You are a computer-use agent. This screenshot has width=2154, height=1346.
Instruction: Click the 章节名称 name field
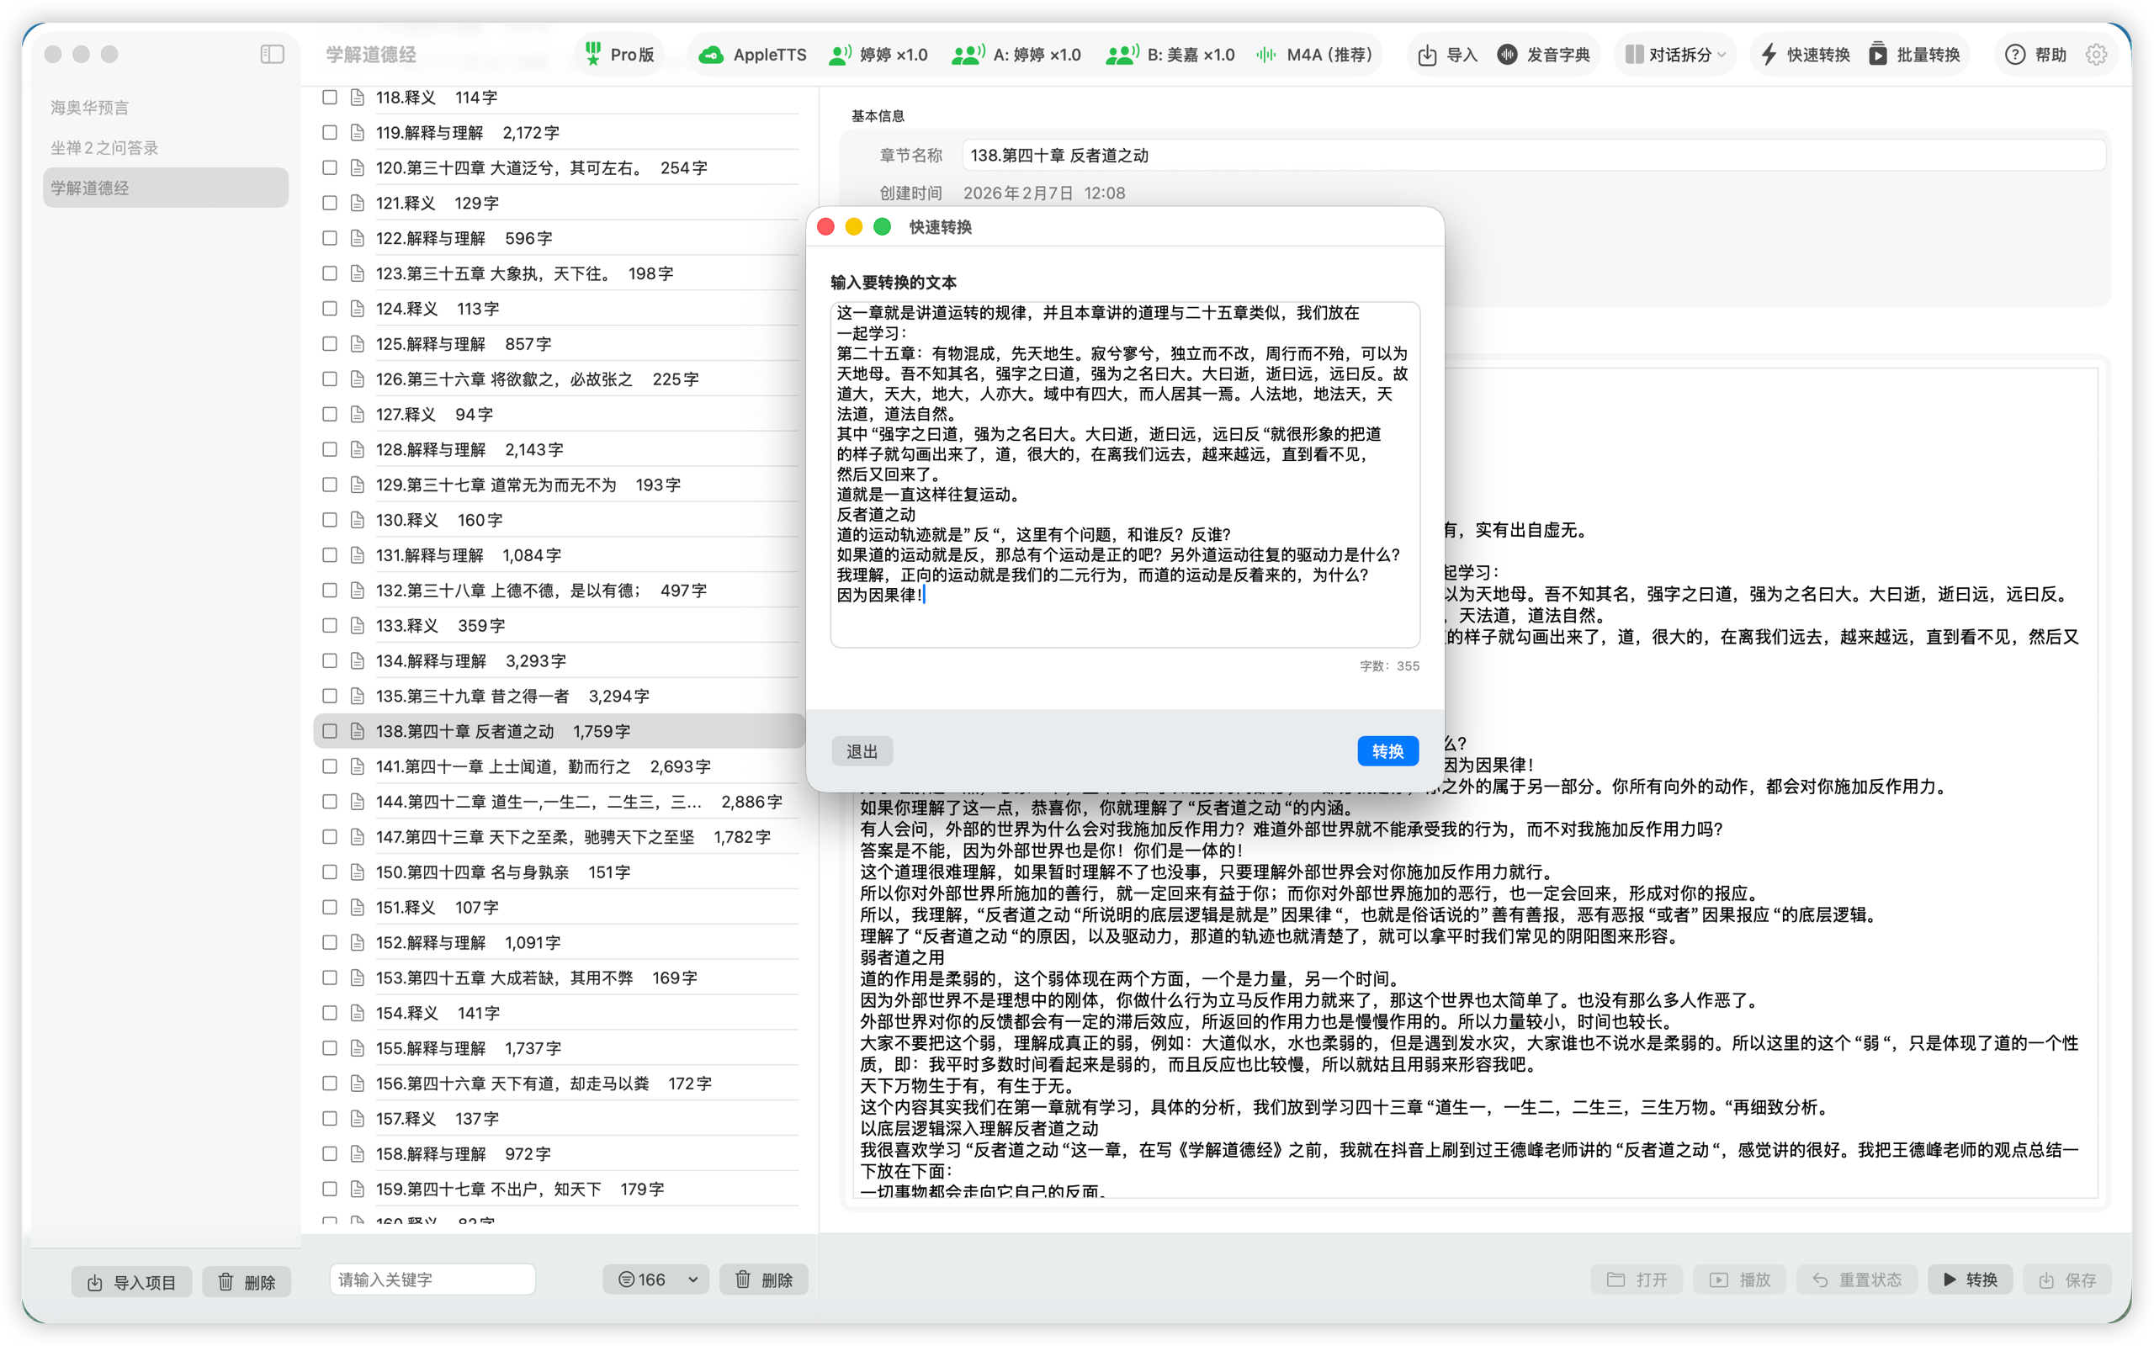pos(1534,155)
